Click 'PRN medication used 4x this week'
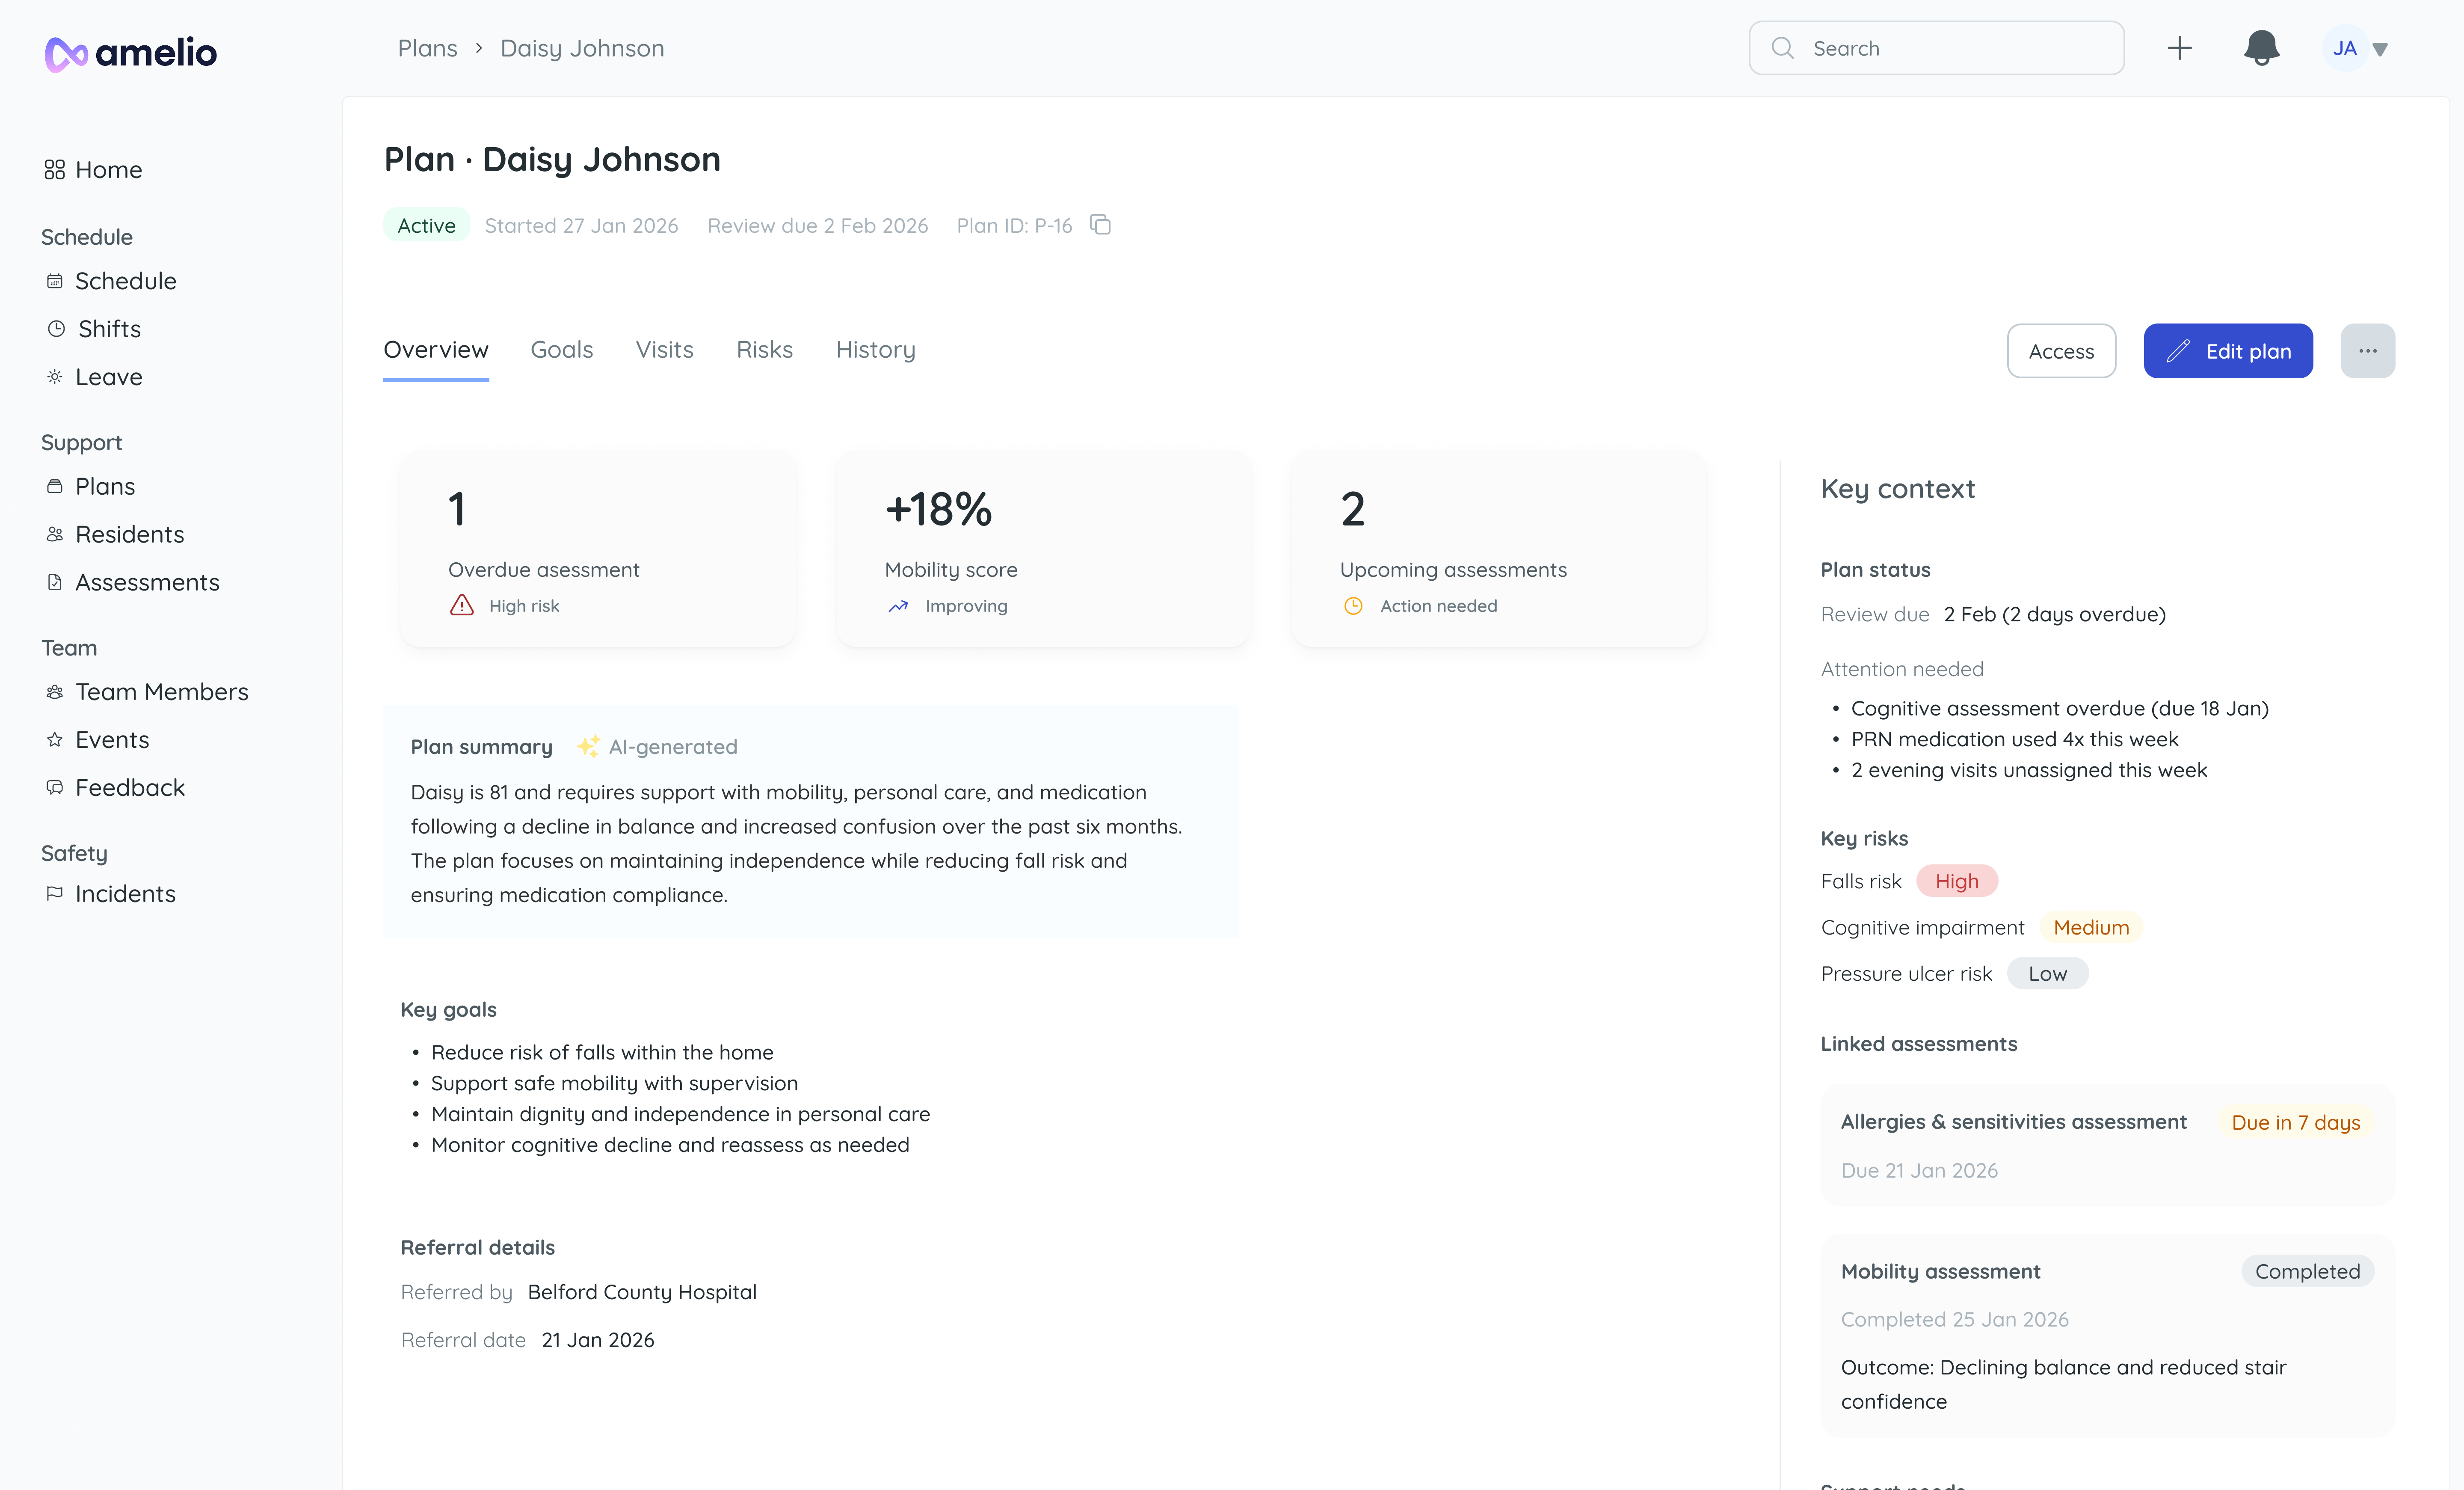This screenshot has height=1490, width=2464. [x=2014, y=739]
